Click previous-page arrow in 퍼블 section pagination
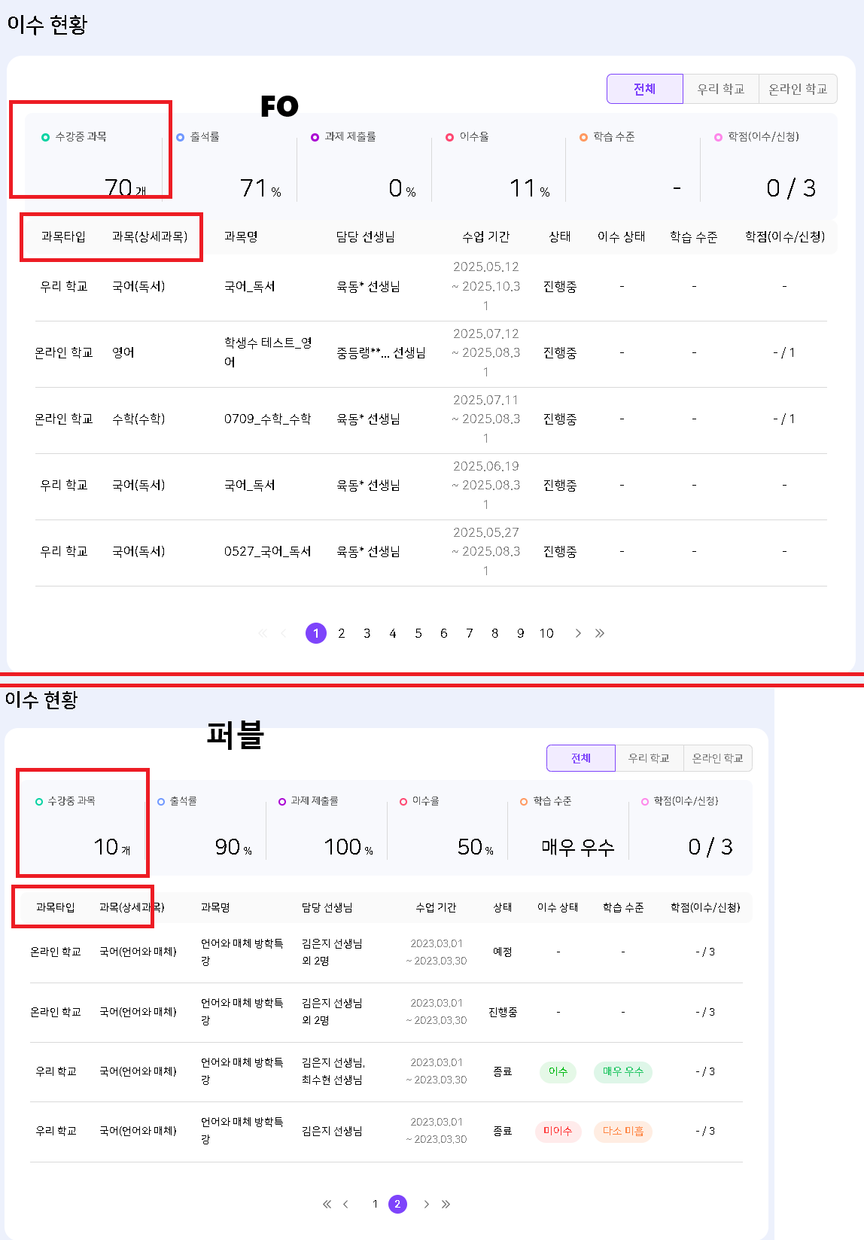The height and width of the screenshot is (1240, 864). pyautogui.click(x=346, y=1204)
